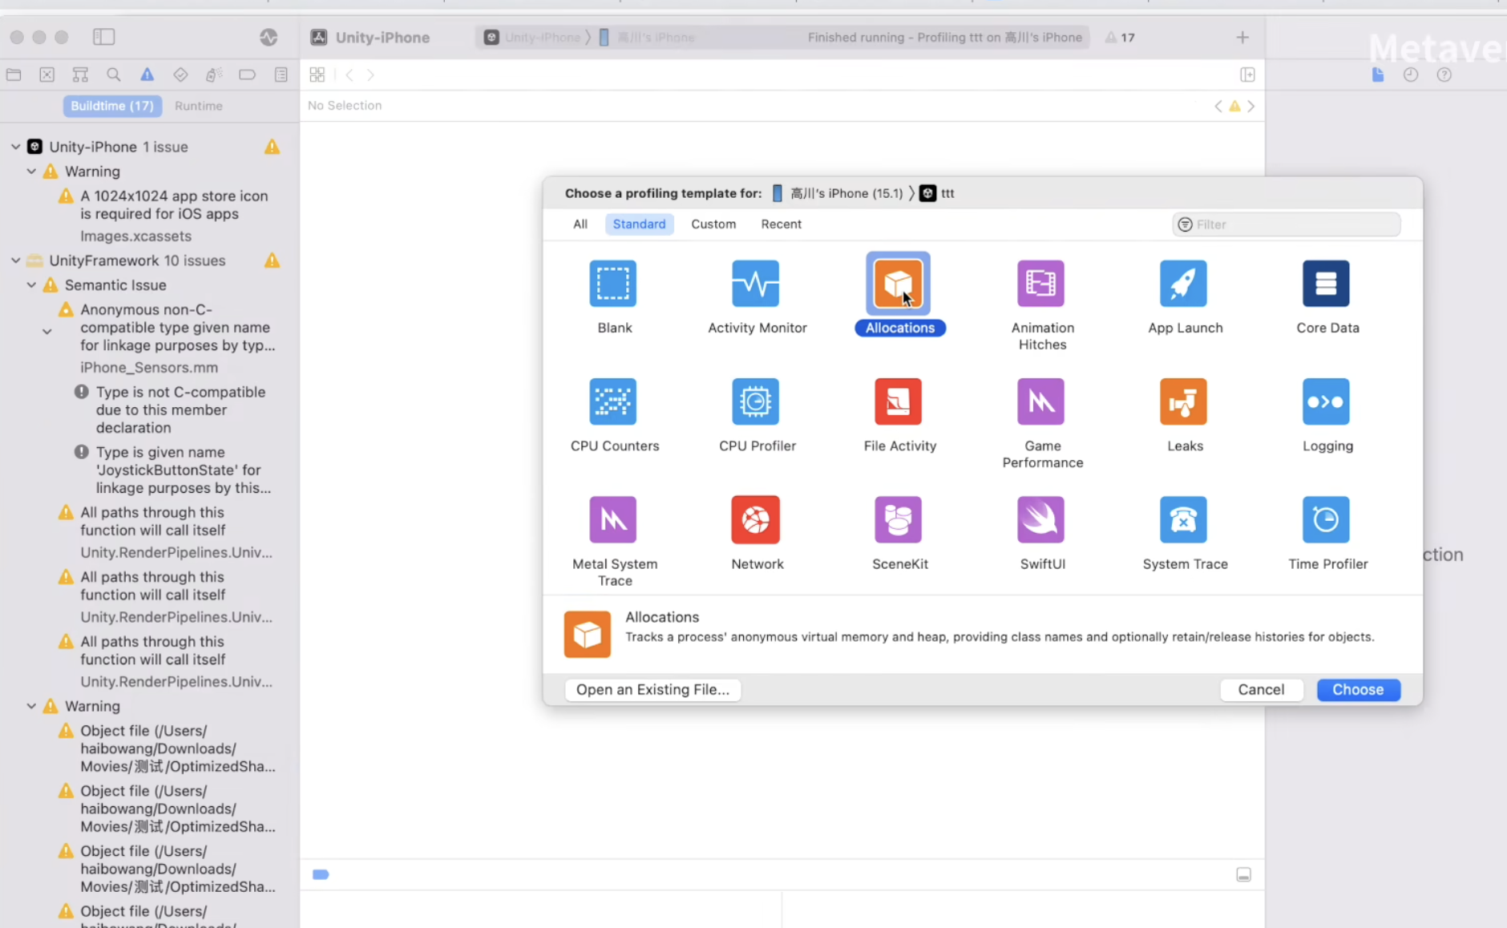This screenshot has height=928, width=1507.
Task: Show the quick help inspector icon
Action: (x=1444, y=75)
